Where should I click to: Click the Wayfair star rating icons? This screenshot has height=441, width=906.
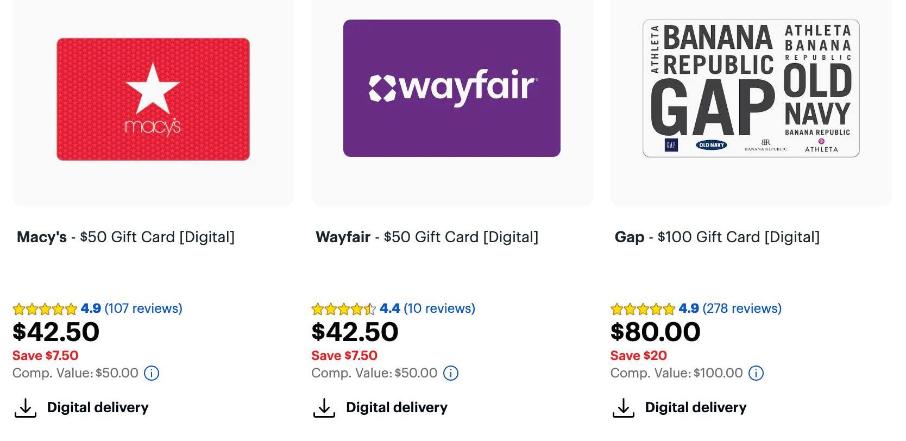pyautogui.click(x=343, y=309)
